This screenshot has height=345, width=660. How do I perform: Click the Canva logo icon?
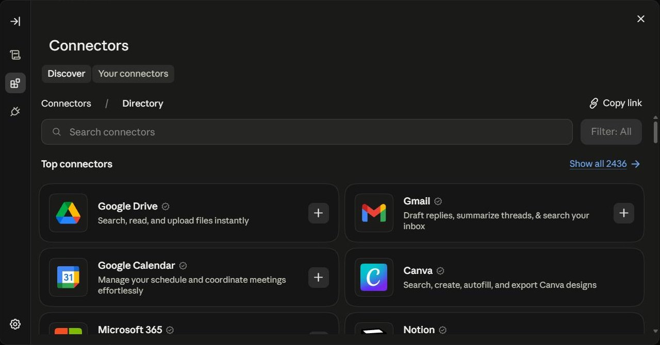(374, 277)
